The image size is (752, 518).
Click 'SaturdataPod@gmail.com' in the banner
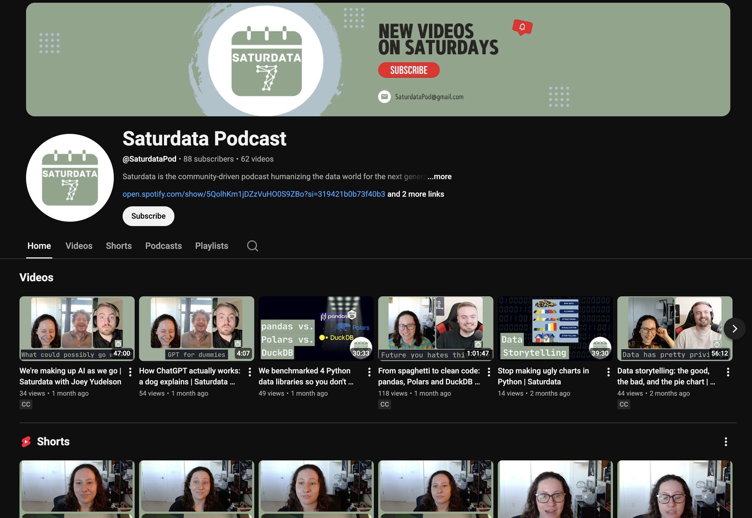(x=429, y=97)
